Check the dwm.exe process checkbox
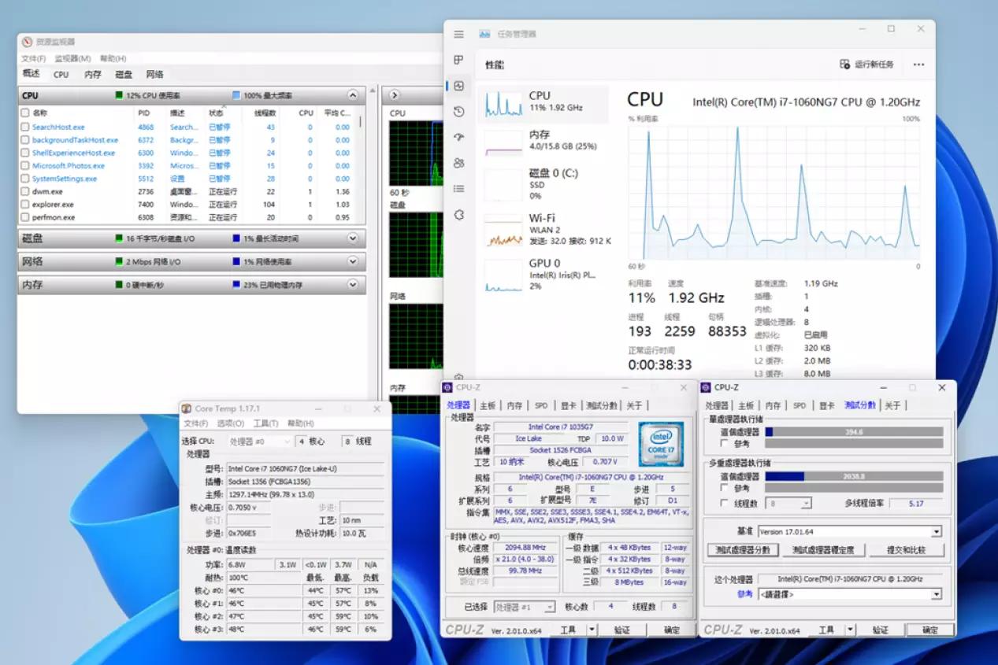Screen dimensions: 998x665 (x=25, y=191)
